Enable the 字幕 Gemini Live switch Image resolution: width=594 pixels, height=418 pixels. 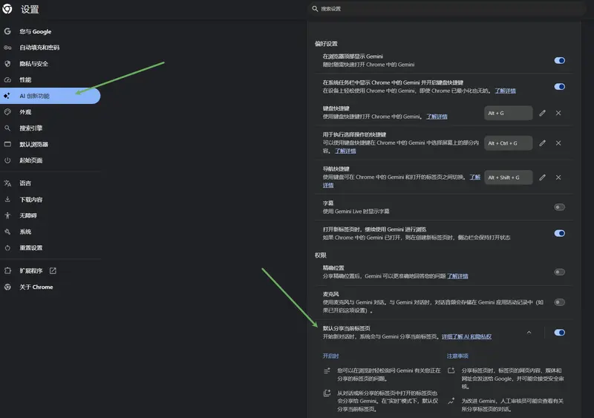click(560, 207)
